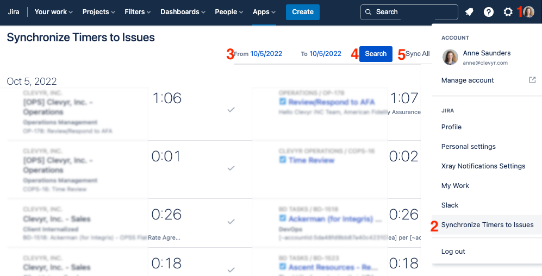The width and height of the screenshot is (542, 276).
Task: Click checkmark icon in the 1:06 row
Action: pos(231,110)
